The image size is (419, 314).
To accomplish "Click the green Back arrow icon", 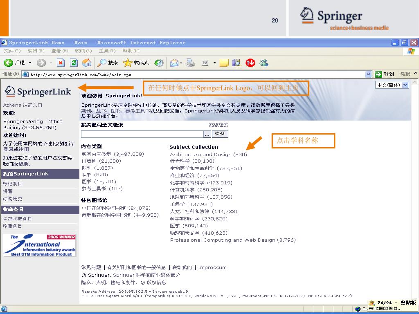I will point(8,63).
